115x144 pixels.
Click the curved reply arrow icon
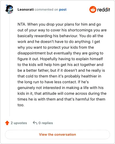click(35, 123)
